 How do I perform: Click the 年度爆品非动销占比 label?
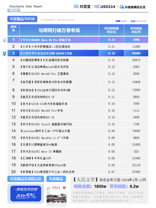click(x=26, y=179)
